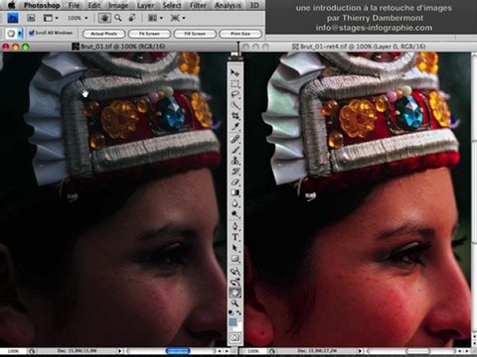Click the Fit Screen button

(149, 34)
